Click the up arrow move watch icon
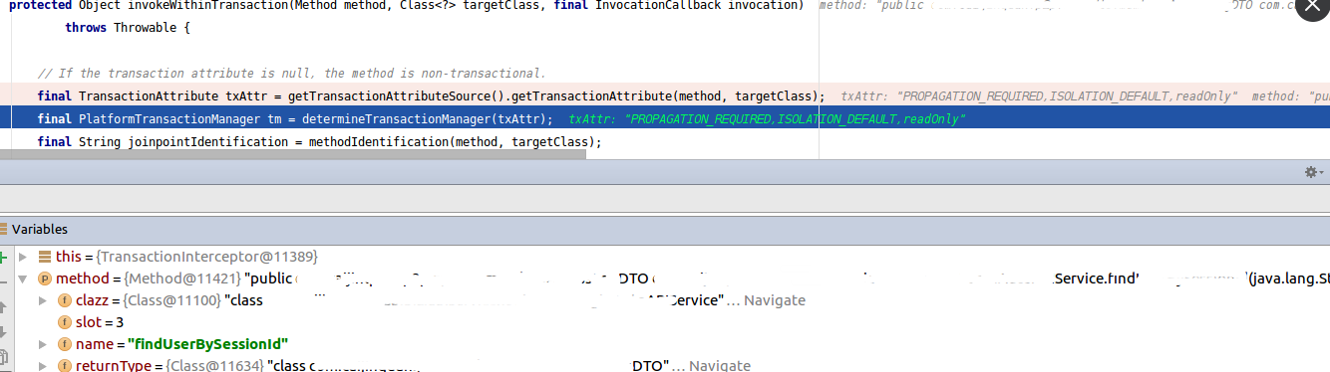Screen dimensions: 1330x372 tap(3, 306)
